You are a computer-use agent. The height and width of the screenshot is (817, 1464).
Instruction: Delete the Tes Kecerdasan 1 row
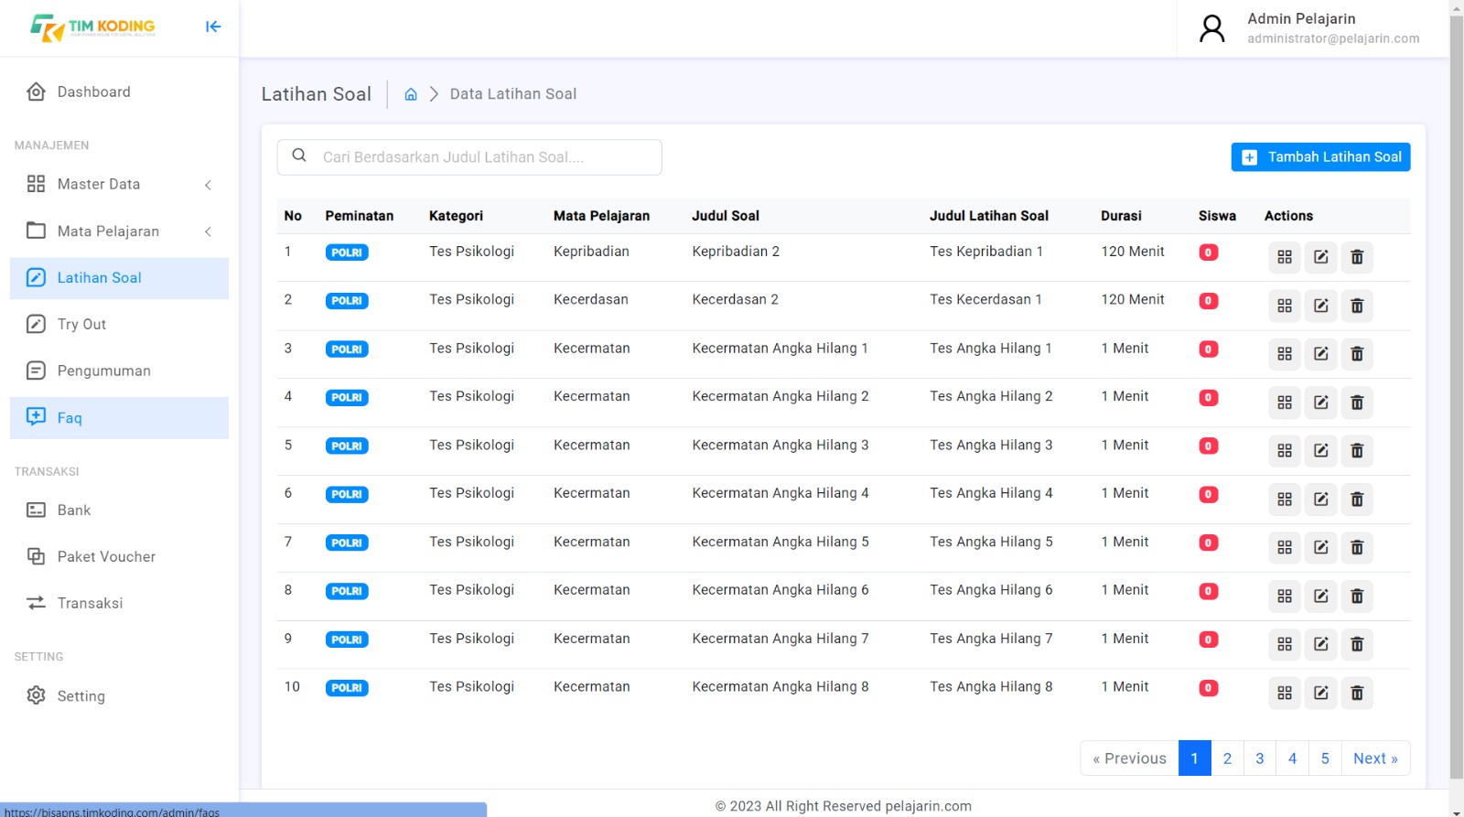(1357, 306)
